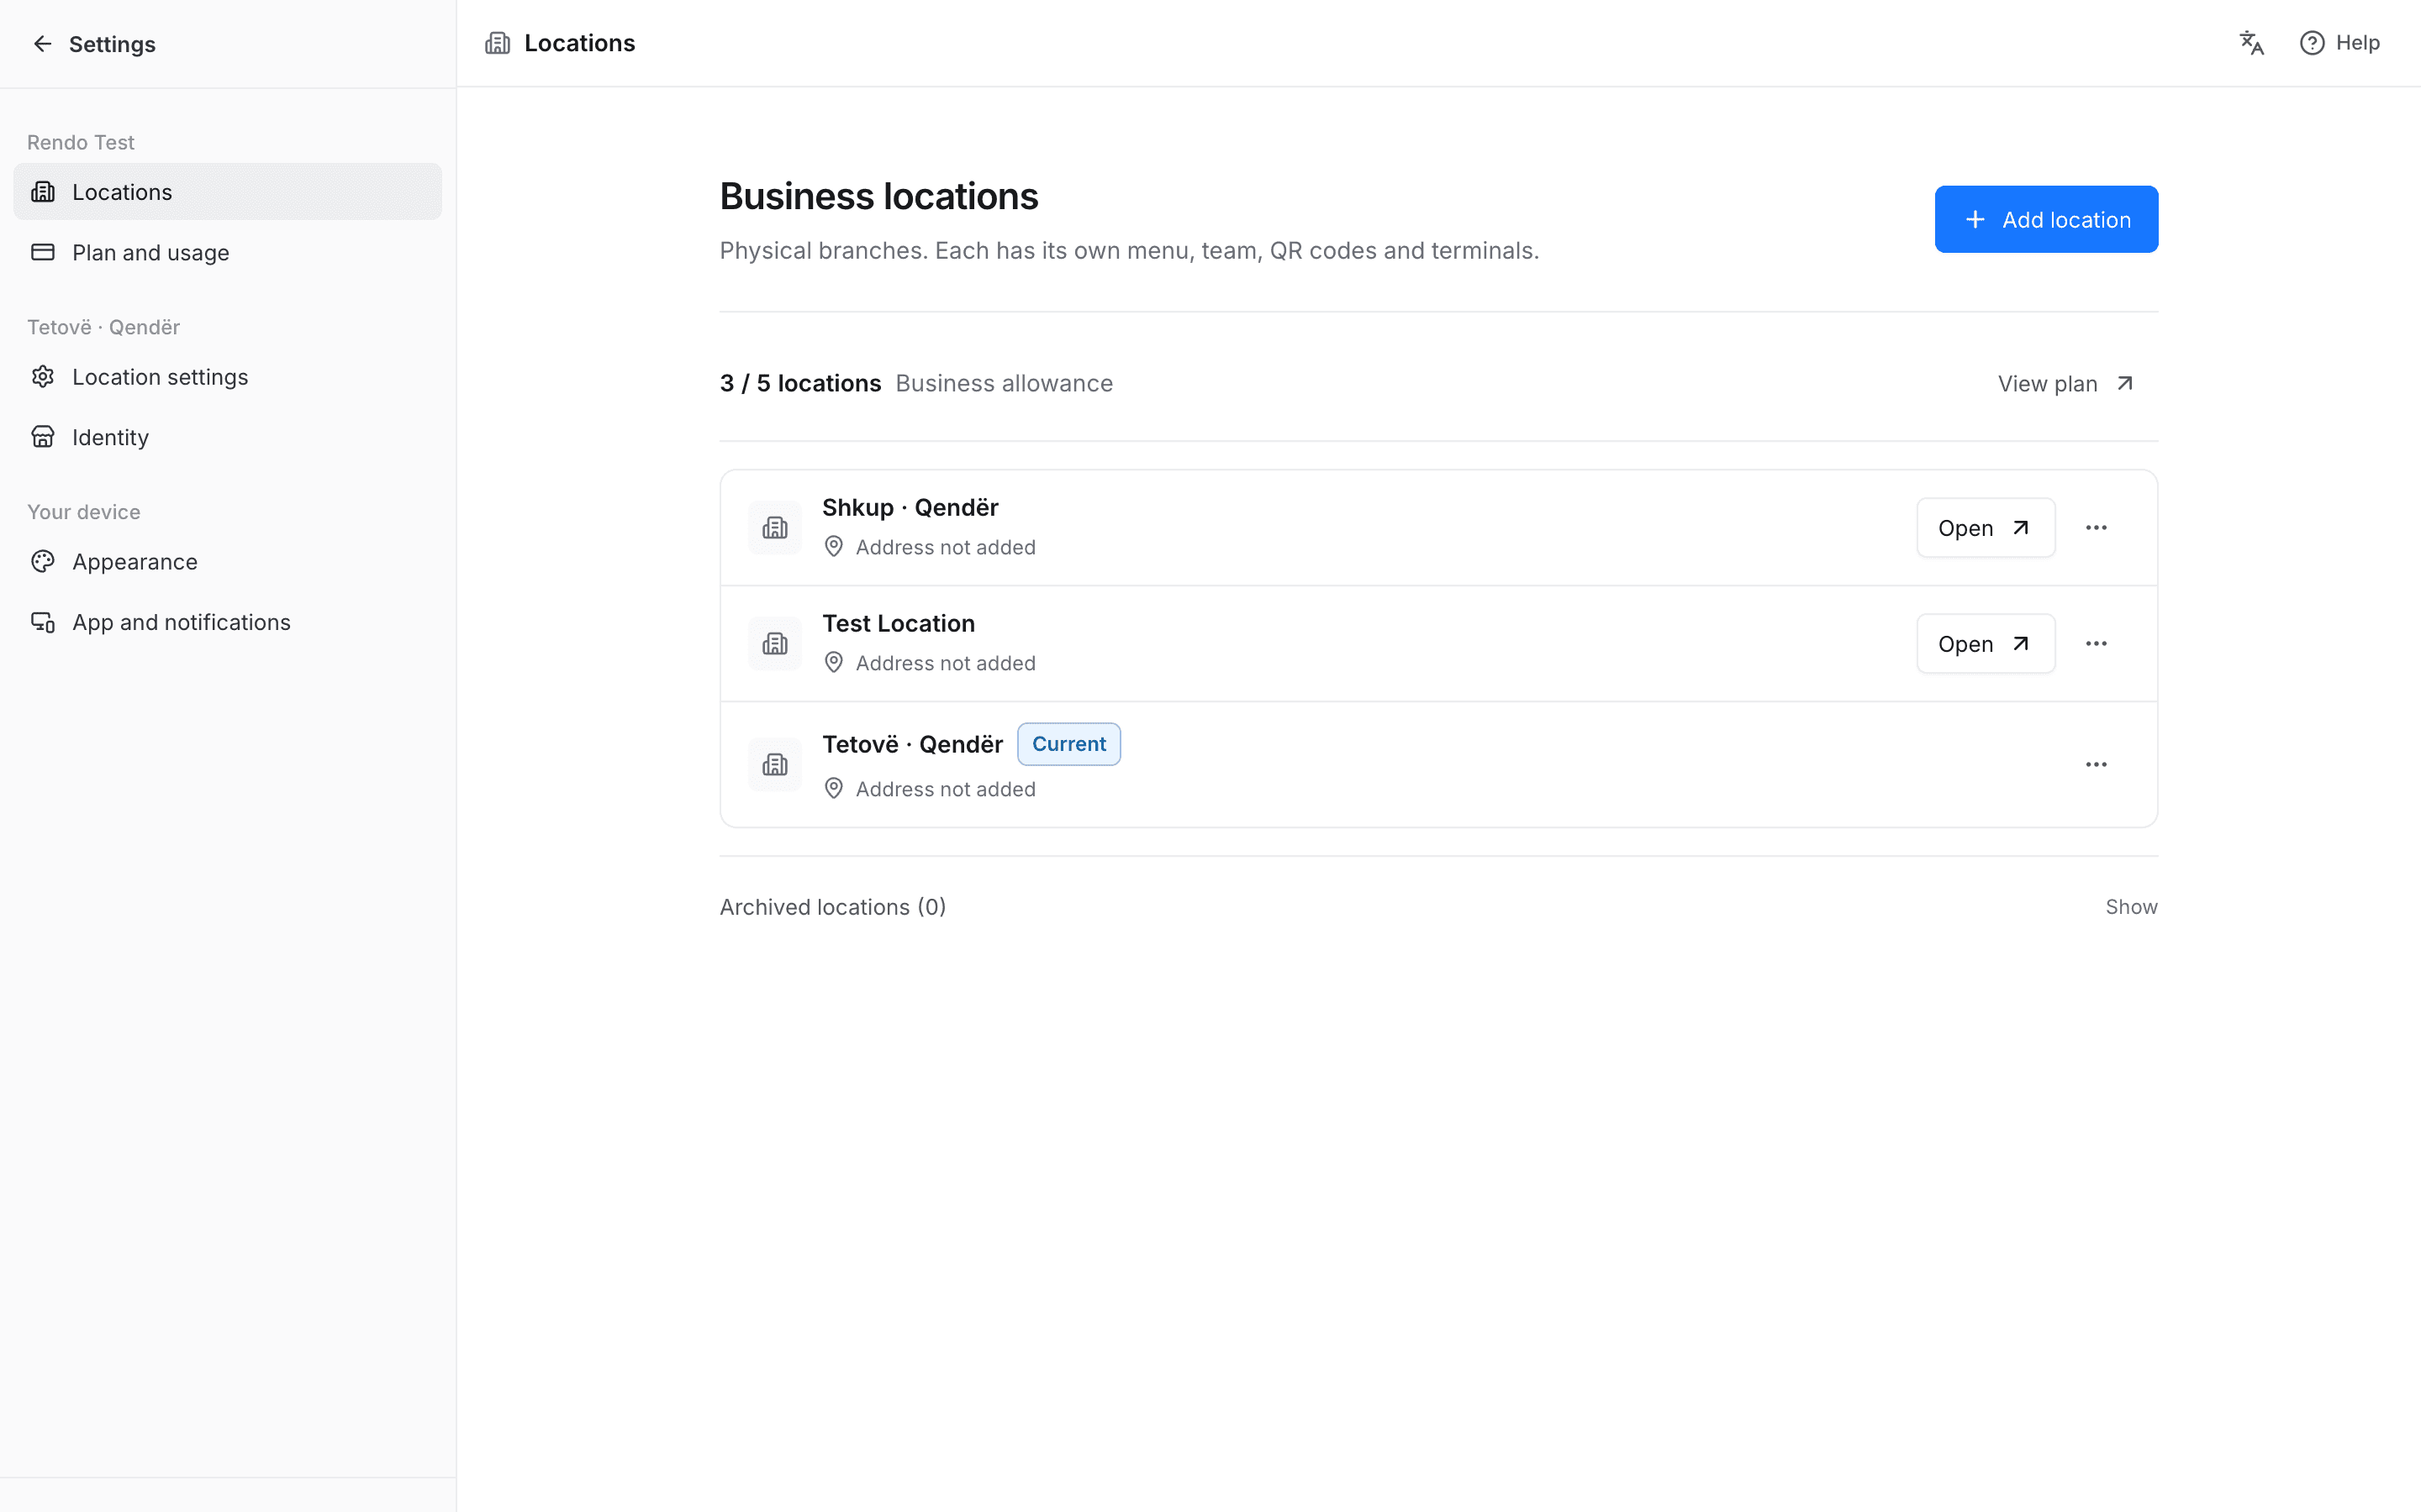Click the map pin under Test Location
The image size is (2421, 1512).
[833, 663]
